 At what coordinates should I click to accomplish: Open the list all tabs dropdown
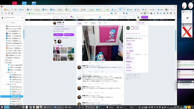coord(175,9)
